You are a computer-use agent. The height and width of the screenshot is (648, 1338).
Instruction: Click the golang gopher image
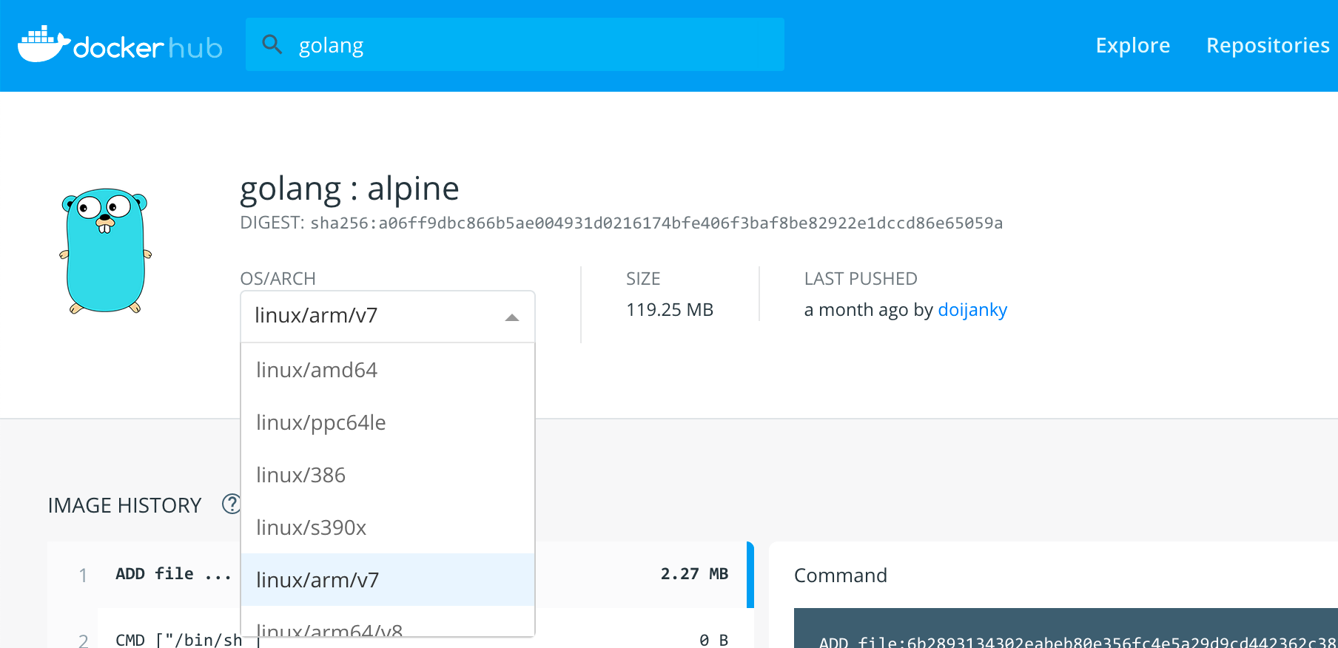click(105, 251)
